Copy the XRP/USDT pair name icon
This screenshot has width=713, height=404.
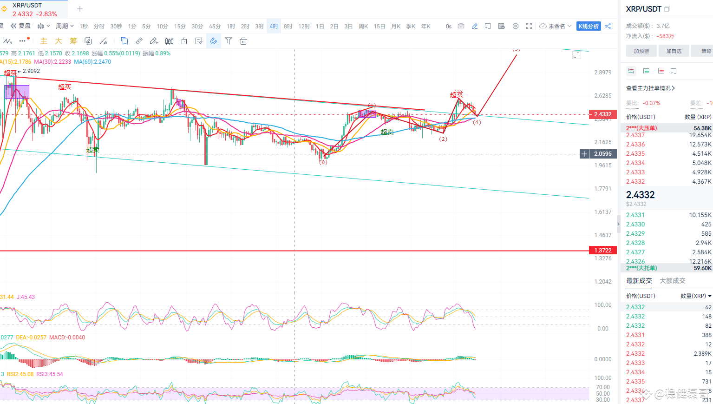point(667,9)
